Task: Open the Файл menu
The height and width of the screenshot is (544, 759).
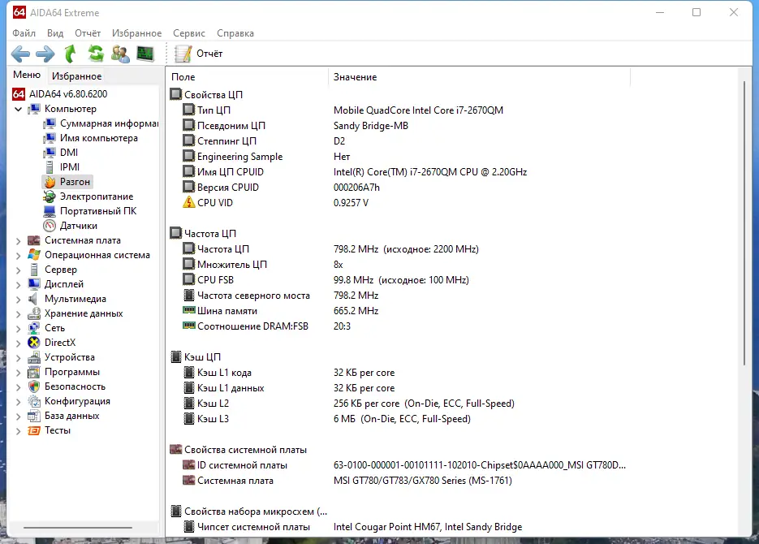Action: click(24, 33)
